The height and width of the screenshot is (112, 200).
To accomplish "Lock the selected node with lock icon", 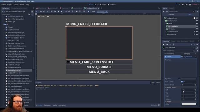I will click(x=77, y=12).
